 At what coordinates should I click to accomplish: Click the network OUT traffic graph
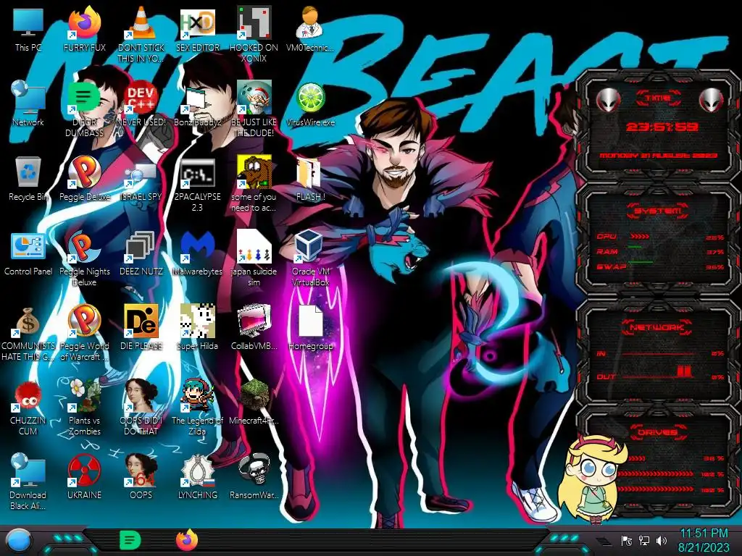tap(658, 374)
